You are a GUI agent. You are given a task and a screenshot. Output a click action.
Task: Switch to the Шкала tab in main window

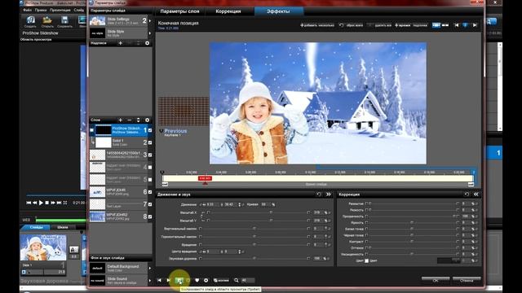(x=63, y=228)
